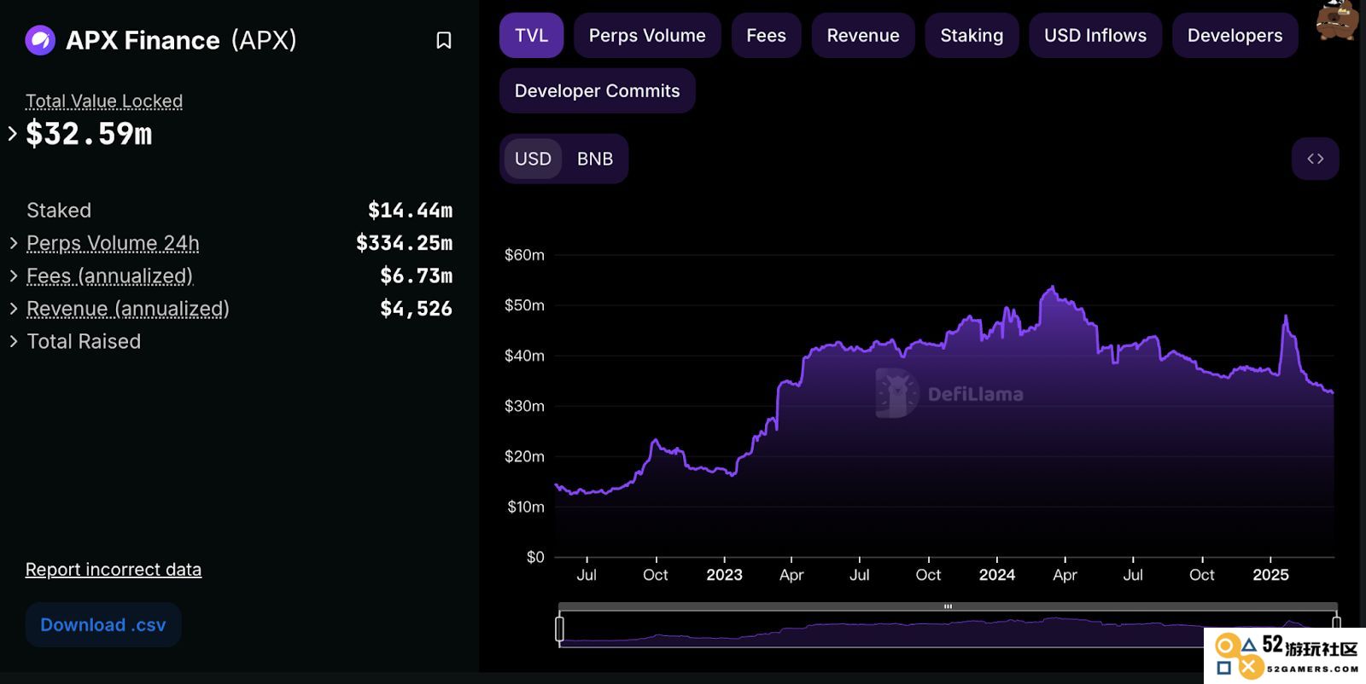
Task: Expand the Perps Volume 24h row
Action: pos(14,243)
